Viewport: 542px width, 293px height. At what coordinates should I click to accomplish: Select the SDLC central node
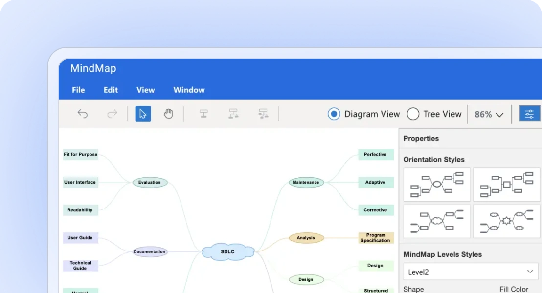(227, 252)
